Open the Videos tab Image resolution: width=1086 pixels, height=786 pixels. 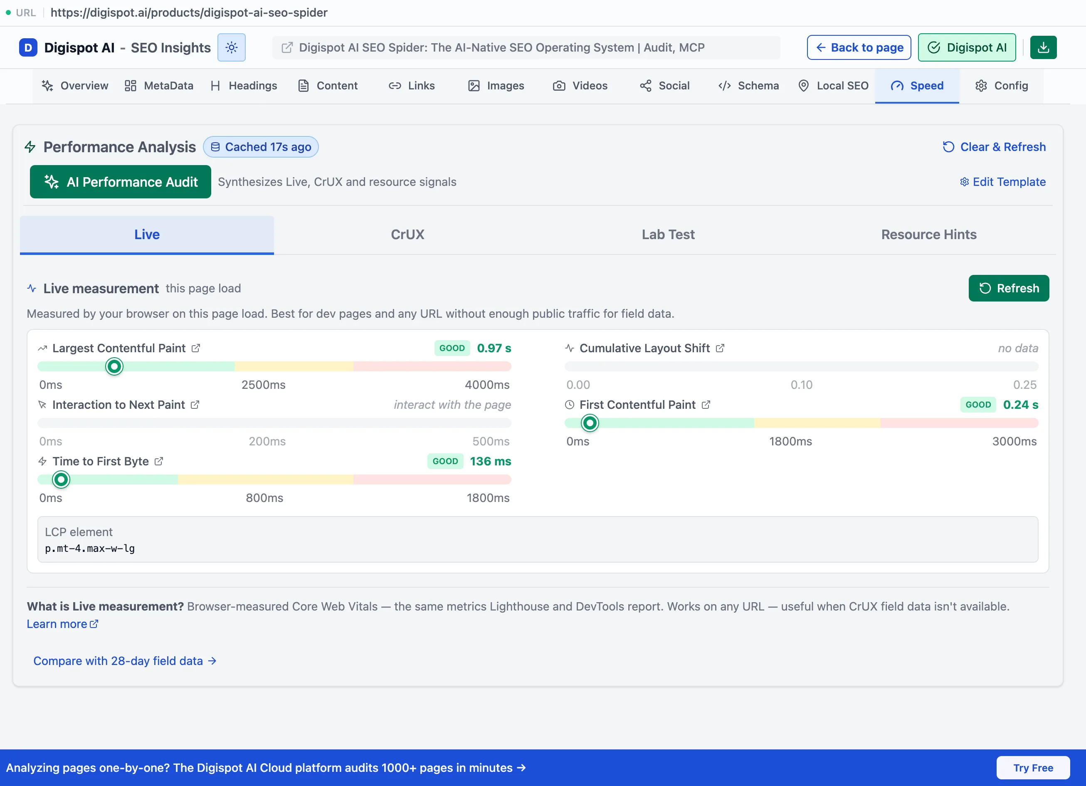coord(580,86)
